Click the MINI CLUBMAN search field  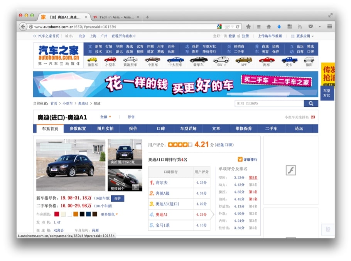(269, 103)
